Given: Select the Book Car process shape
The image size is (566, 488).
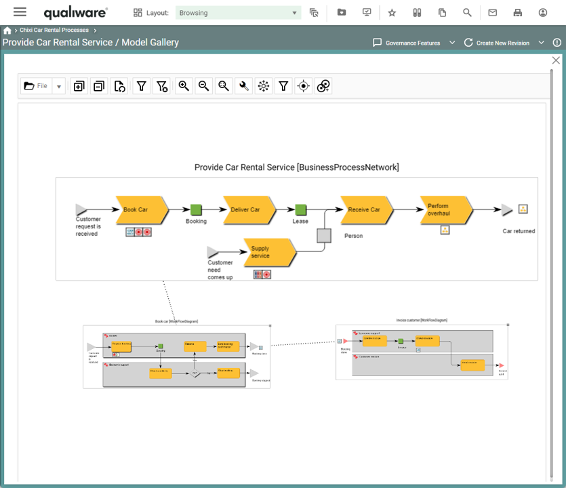Looking at the screenshot, I should coord(142,210).
